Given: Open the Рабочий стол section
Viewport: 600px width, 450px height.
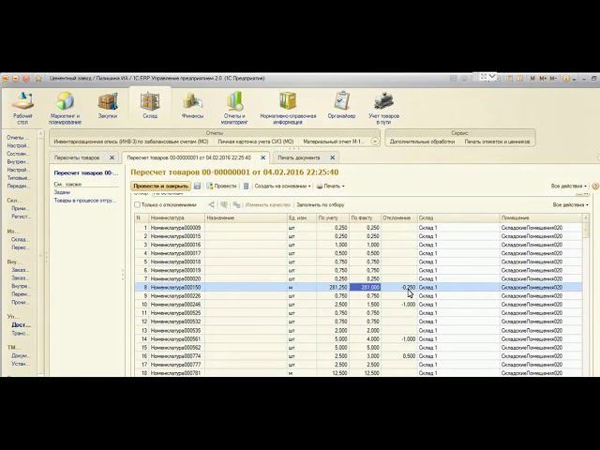Looking at the screenshot, I should (x=22, y=108).
